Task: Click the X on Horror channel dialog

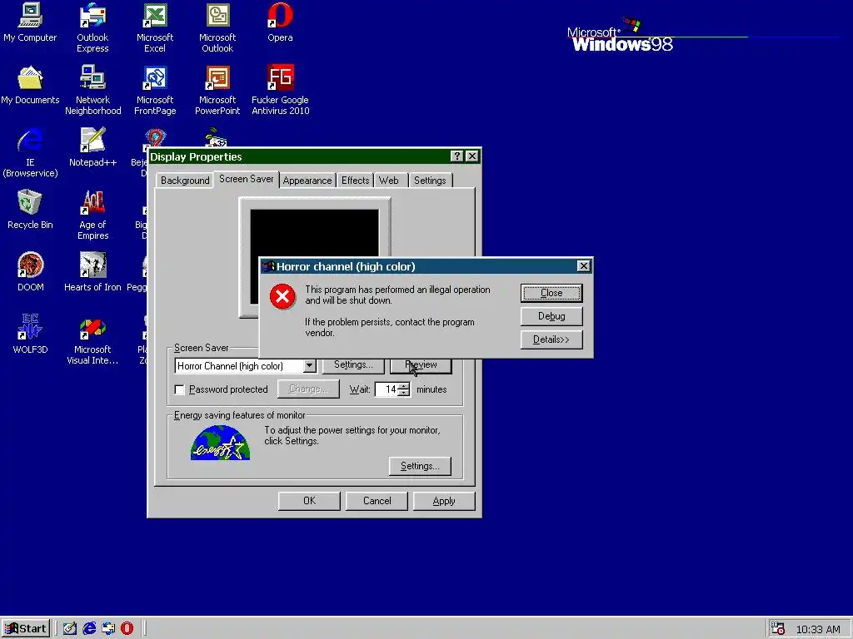Action: tap(583, 265)
